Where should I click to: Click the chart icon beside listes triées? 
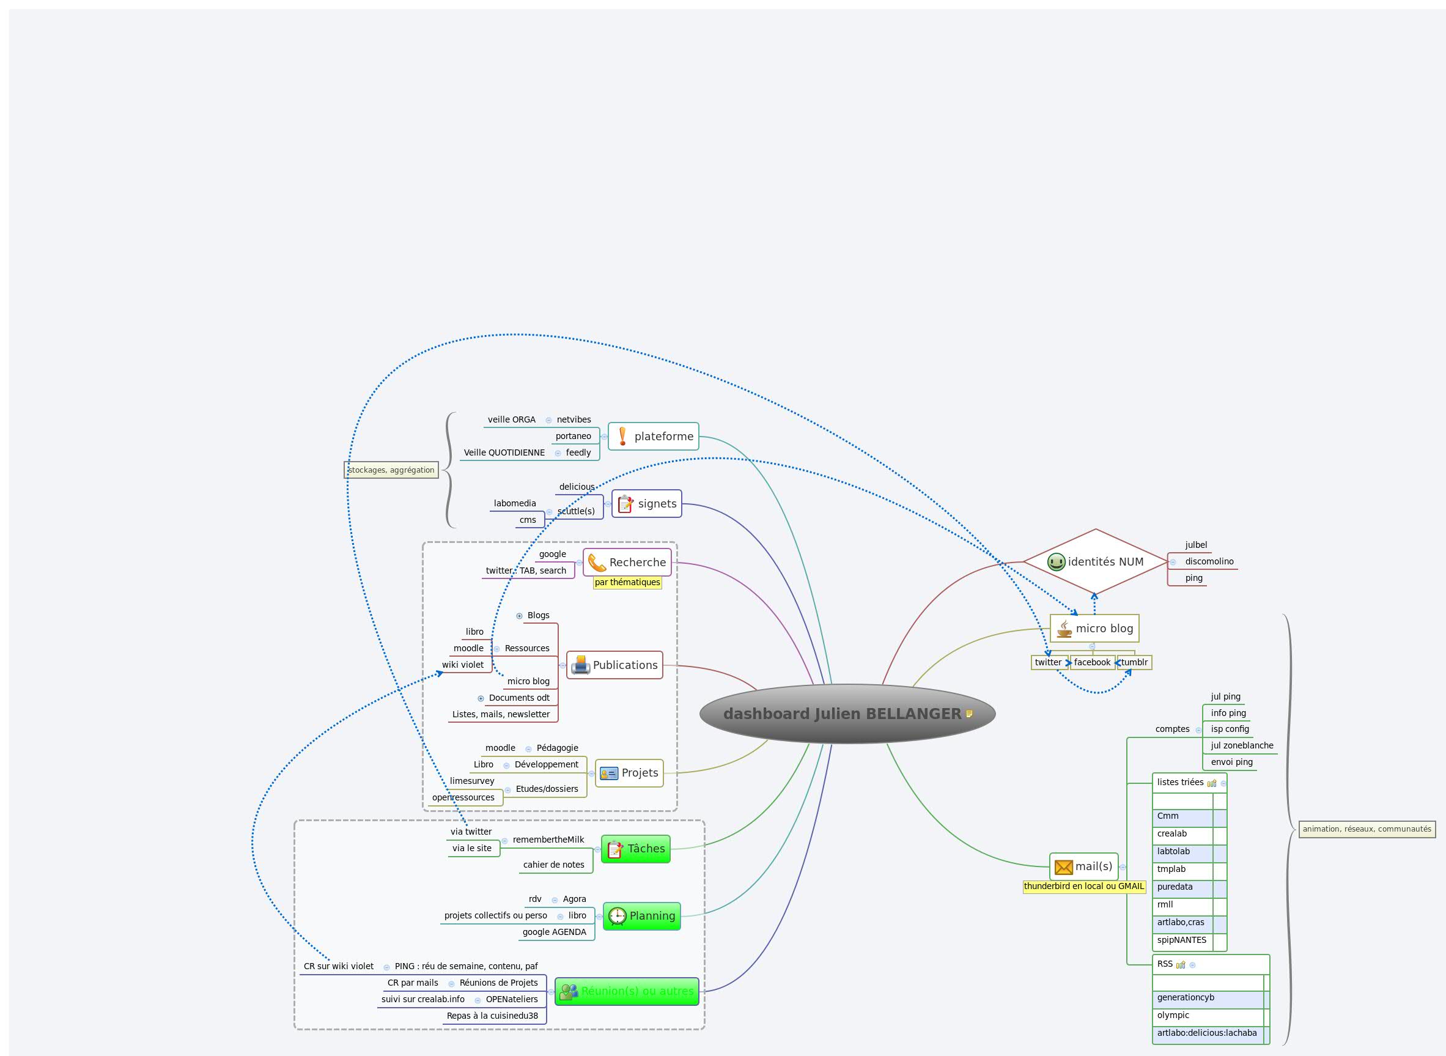coord(1213,782)
